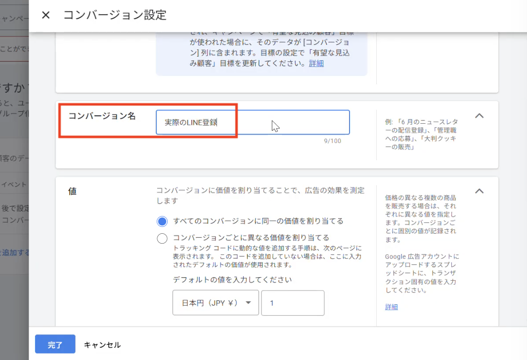The image size is (527, 360).
Task: Select コンバージョンごとに異なる価値を割り当てる
Action: pyautogui.click(x=162, y=238)
